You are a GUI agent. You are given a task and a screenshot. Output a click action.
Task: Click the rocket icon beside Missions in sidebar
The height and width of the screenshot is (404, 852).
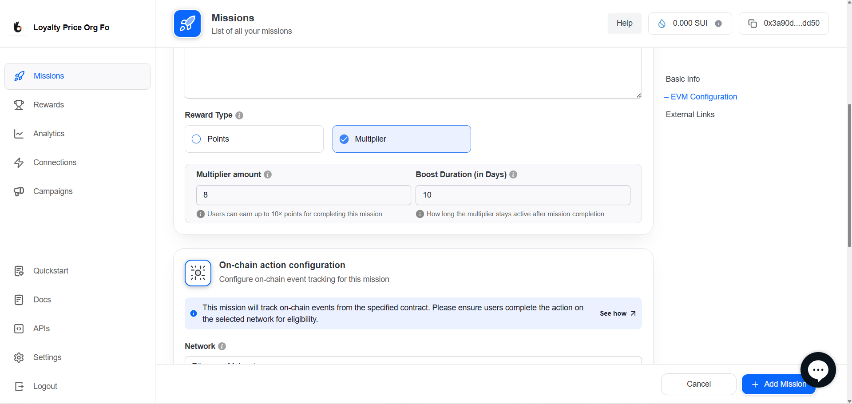coord(19,76)
